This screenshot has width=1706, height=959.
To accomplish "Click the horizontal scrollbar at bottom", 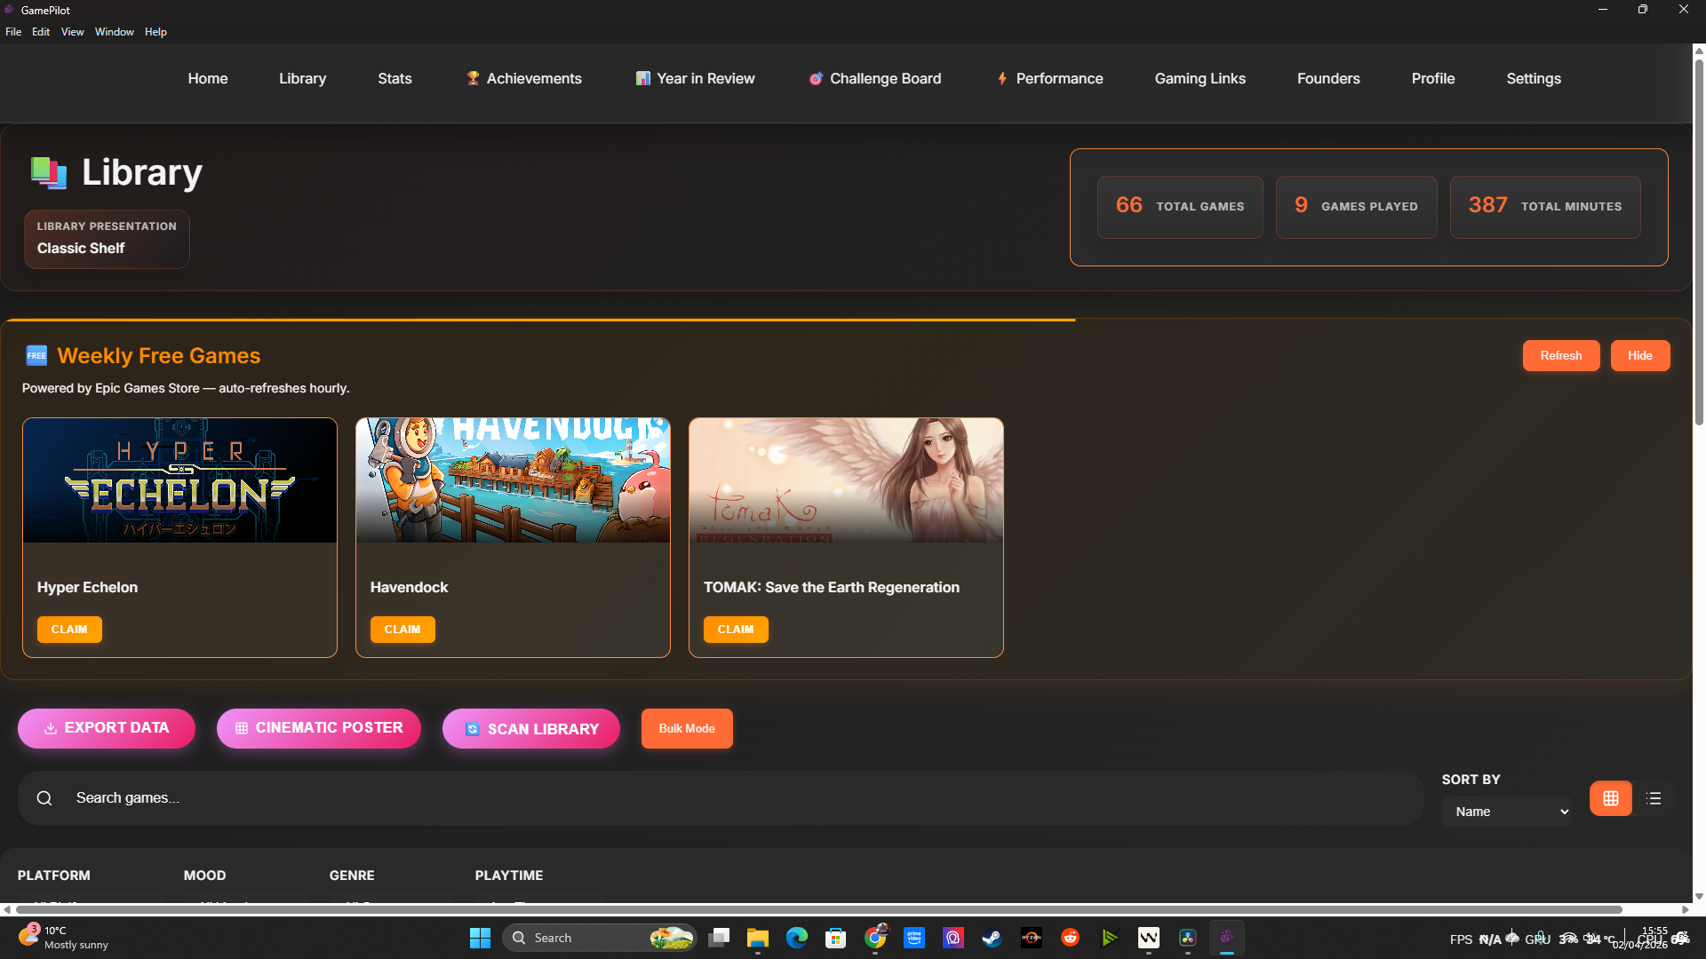I will [x=817, y=909].
